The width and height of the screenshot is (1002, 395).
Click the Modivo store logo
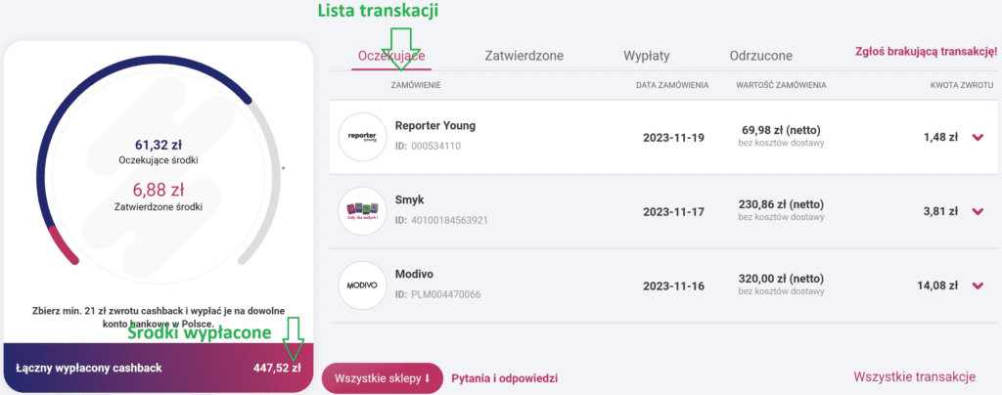(x=363, y=285)
